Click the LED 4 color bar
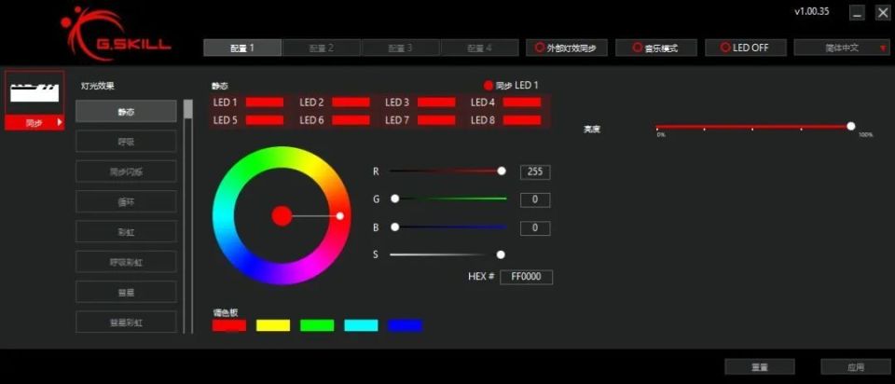This screenshot has width=895, height=384. (522, 103)
